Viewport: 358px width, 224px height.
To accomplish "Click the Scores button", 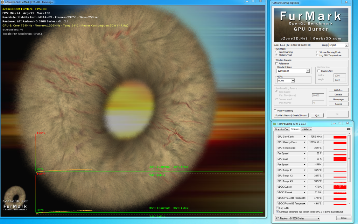I will pyautogui.click(x=338, y=104).
